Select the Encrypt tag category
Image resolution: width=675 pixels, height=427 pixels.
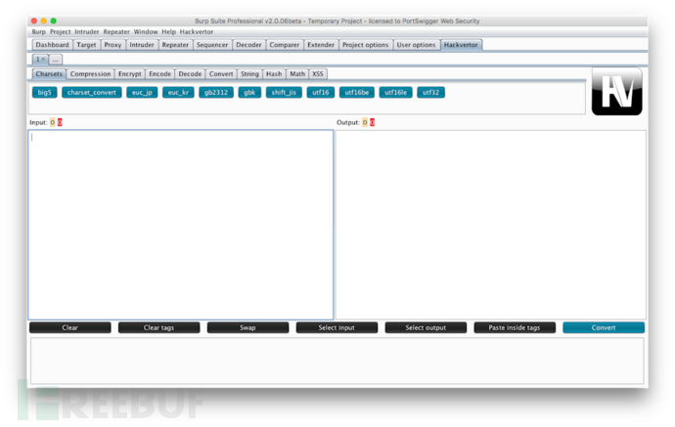point(129,74)
